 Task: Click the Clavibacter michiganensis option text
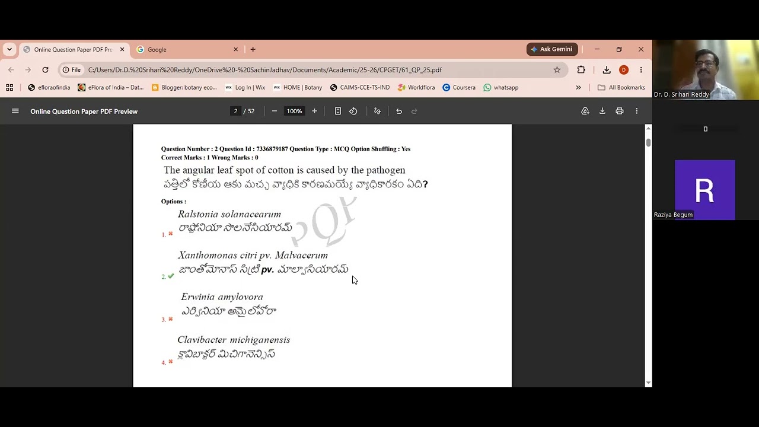[234, 340]
